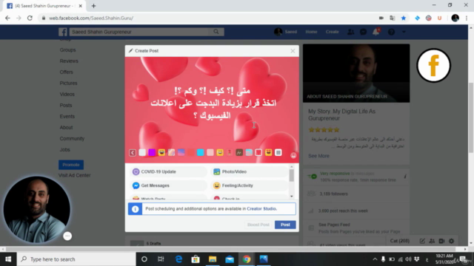The height and width of the screenshot is (266, 474).
Task: Add a Feeling/Activity to the post
Action: pos(249,185)
